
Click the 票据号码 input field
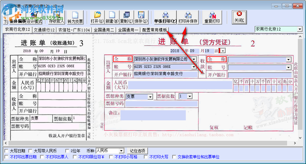(162, 104)
